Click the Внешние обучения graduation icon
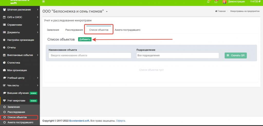The image size is (263, 126). point(5,93)
